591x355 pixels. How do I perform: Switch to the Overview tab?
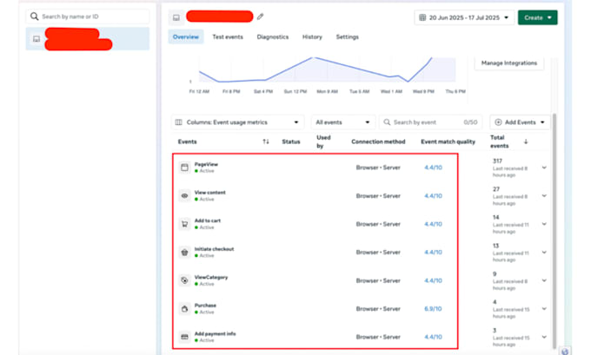click(x=186, y=37)
